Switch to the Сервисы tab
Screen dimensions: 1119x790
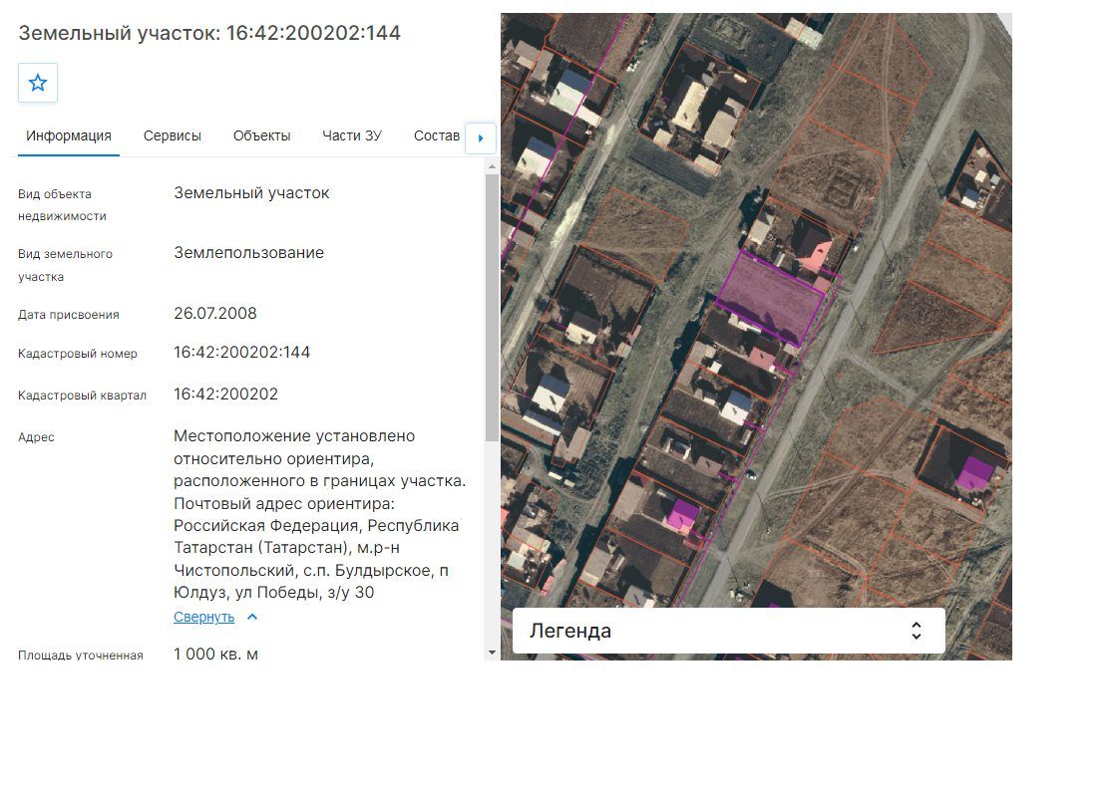(x=172, y=135)
